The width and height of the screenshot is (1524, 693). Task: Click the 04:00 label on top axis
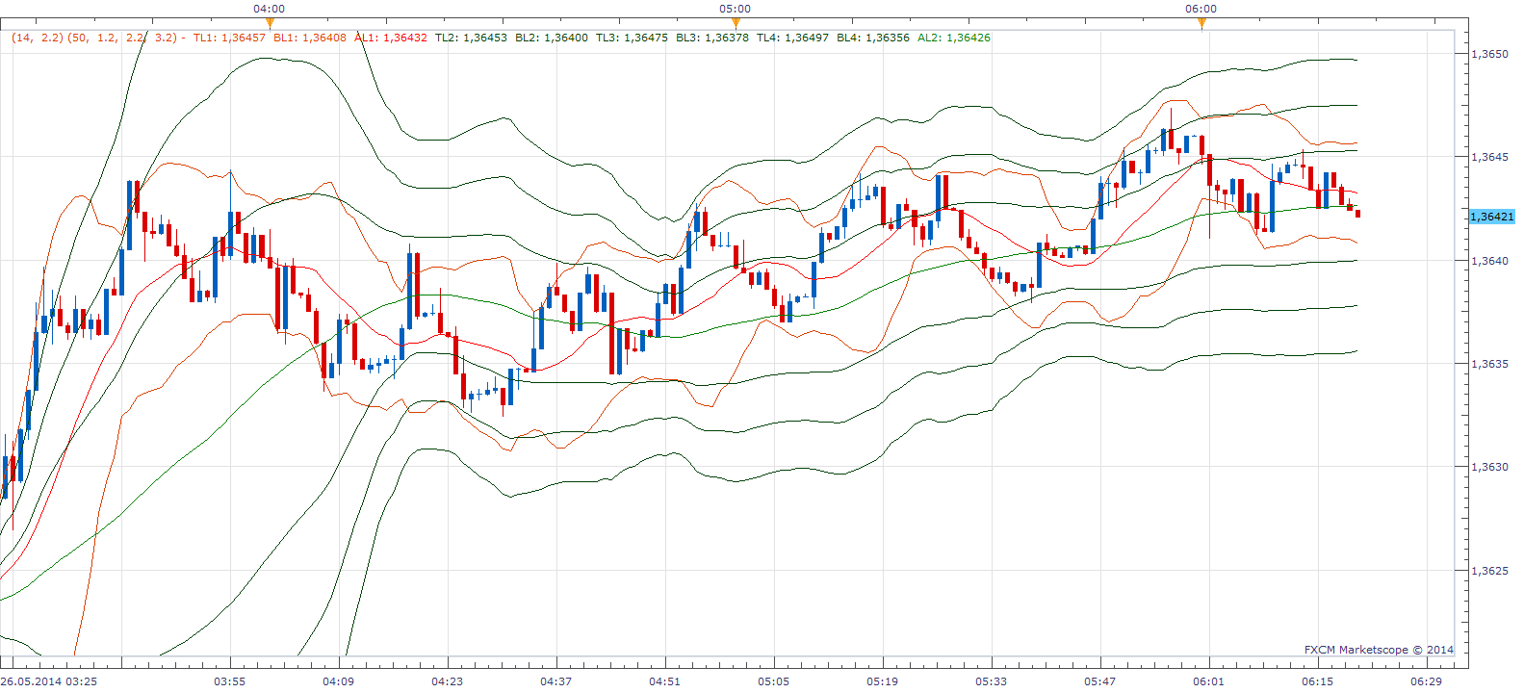(x=270, y=9)
